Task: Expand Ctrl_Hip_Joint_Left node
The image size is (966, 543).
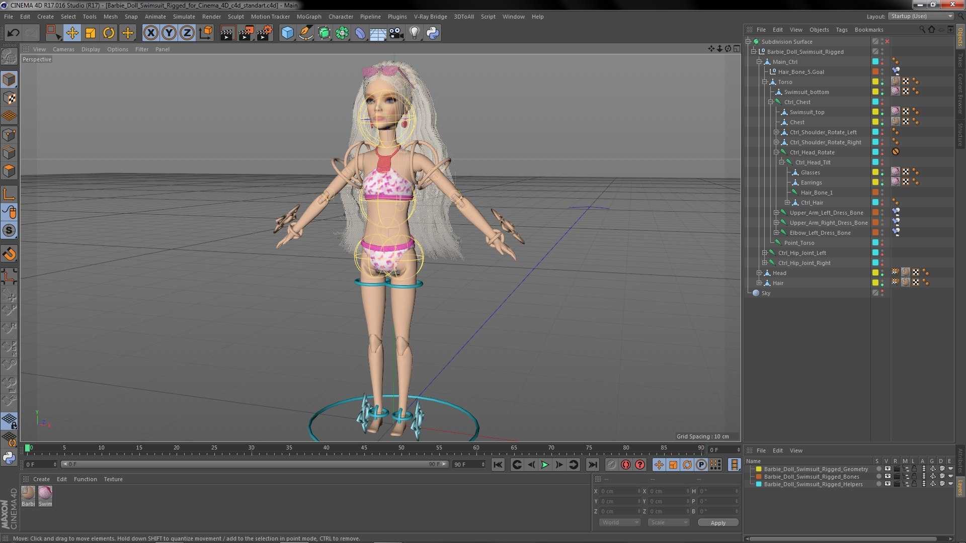Action: [764, 253]
